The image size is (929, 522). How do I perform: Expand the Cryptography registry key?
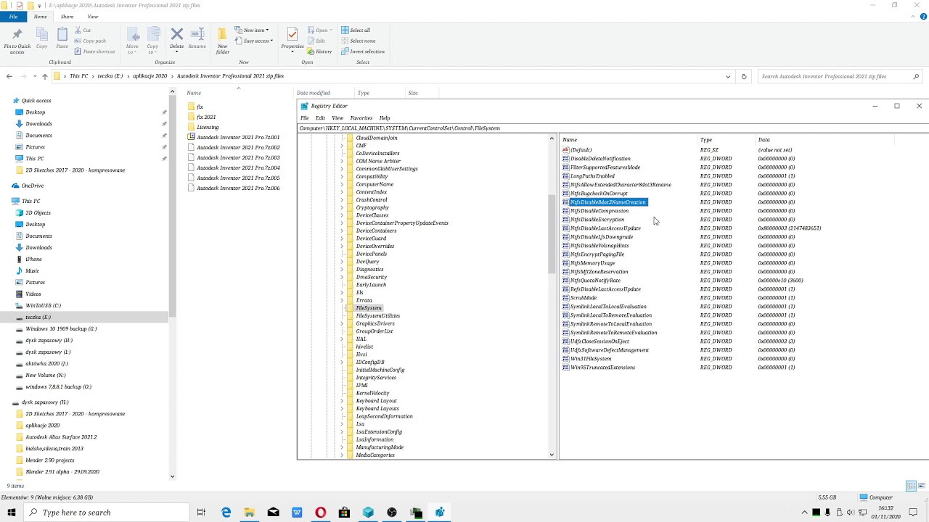pyautogui.click(x=342, y=208)
